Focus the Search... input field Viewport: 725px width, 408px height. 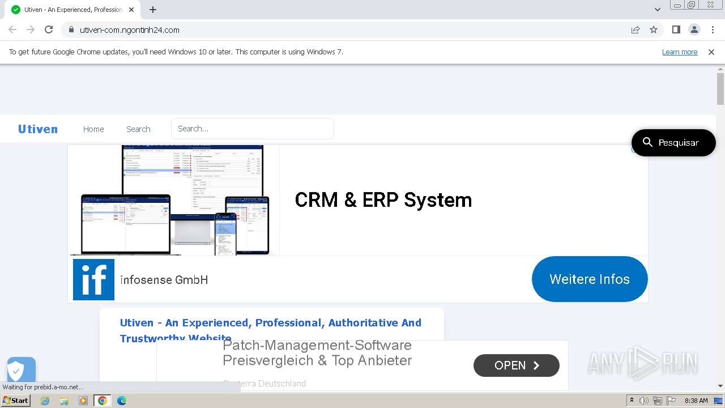(x=253, y=129)
